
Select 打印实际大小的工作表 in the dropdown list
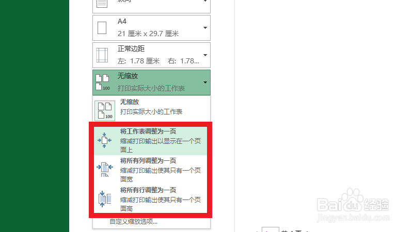[151, 112]
